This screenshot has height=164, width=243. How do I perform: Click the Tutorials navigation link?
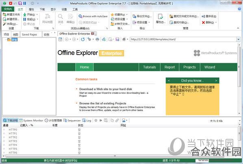(150, 67)
